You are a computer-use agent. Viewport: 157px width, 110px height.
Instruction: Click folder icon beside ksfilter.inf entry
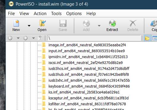click(x=44, y=104)
